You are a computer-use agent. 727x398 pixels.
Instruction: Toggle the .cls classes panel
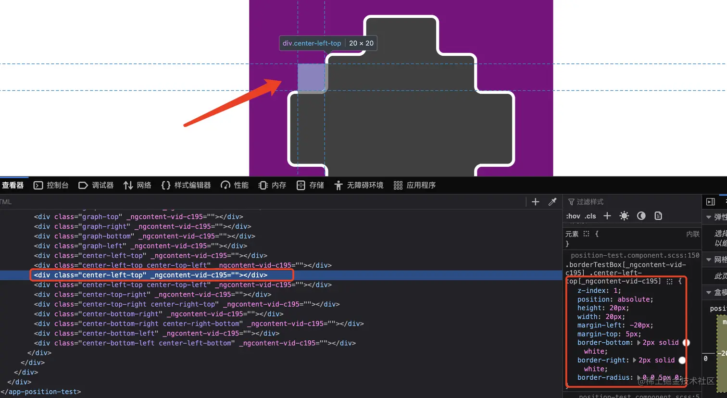590,216
